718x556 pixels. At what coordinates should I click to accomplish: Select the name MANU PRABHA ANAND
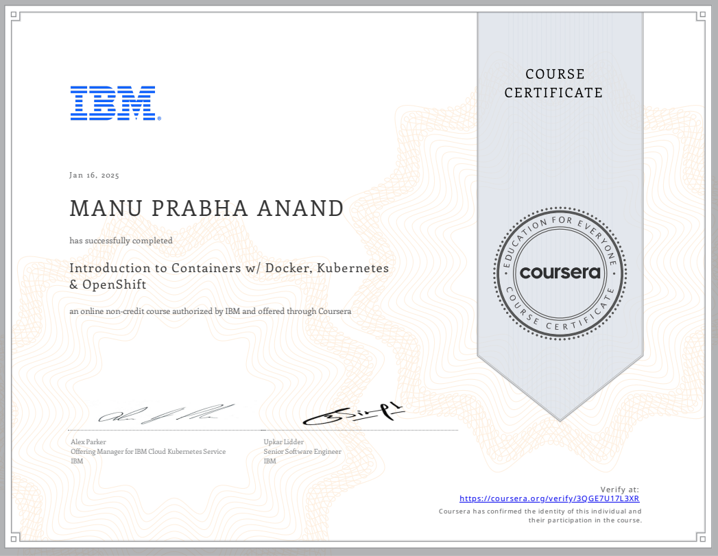tap(206, 208)
